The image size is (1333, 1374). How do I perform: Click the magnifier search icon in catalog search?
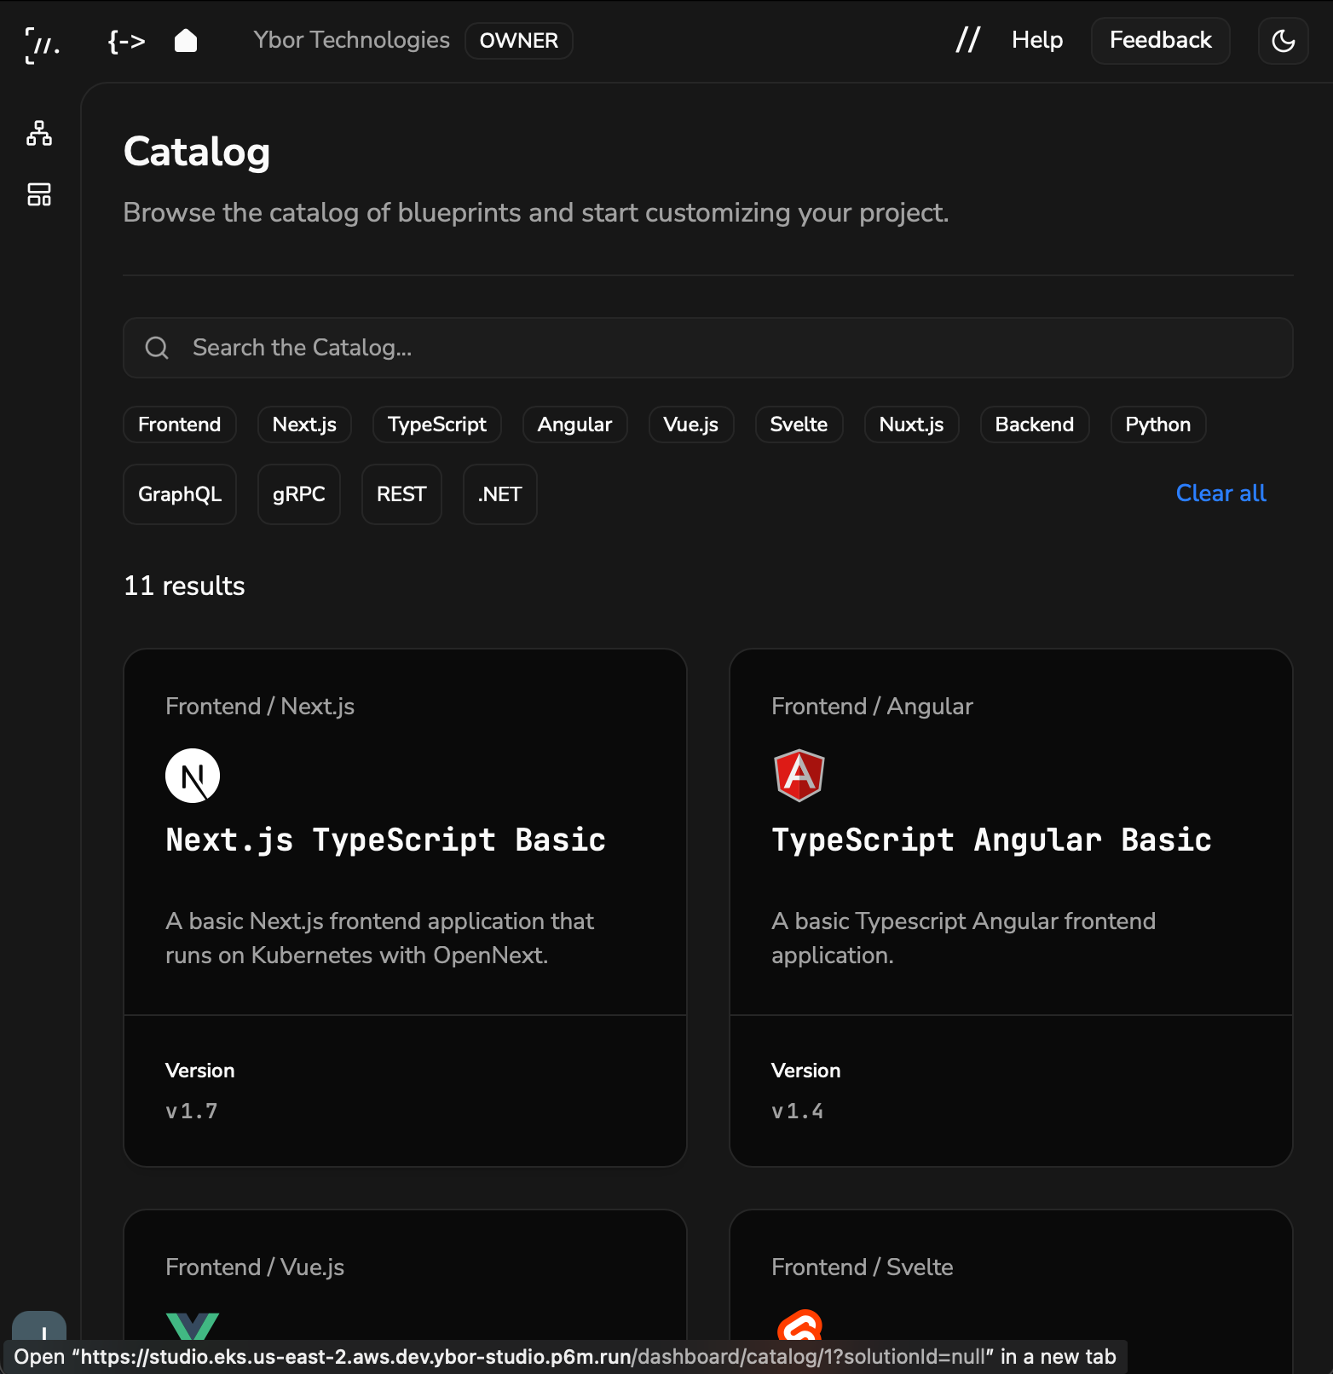click(157, 348)
